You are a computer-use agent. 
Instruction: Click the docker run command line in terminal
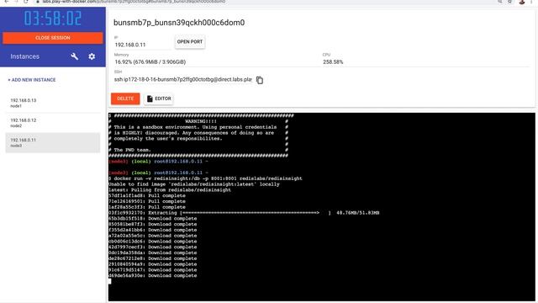pyautogui.click(x=205, y=178)
